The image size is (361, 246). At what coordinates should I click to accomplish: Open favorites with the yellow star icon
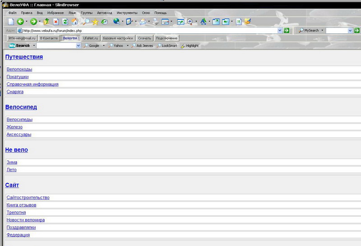(x=95, y=22)
